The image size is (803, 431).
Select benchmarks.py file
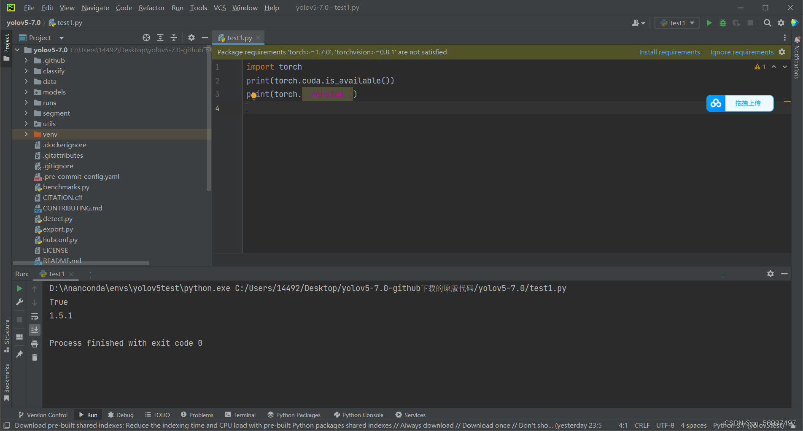(66, 187)
